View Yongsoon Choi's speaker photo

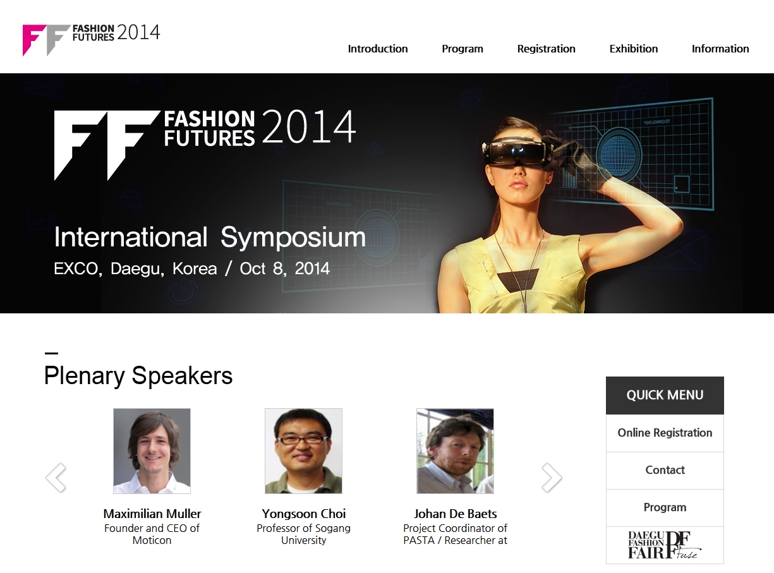pyautogui.click(x=303, y=451)
